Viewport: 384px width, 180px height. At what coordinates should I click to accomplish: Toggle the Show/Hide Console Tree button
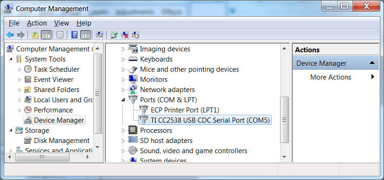[x=46, y=35]
